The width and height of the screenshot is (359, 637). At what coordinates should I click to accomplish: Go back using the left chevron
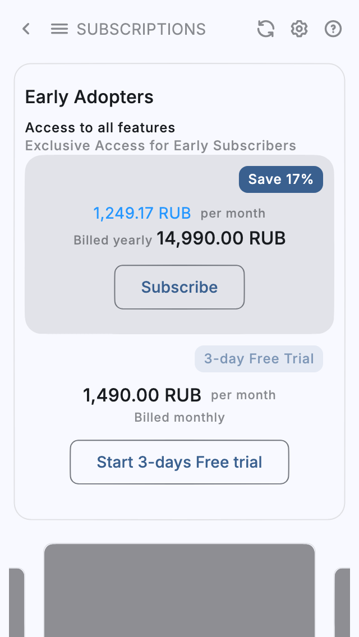(x=26, y=29)
